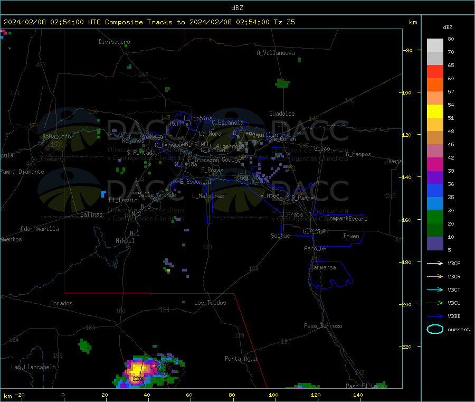Pick the purple 36–39 dBZ swatch
The width and height of the screenshot is (475, 402).
click(435, 177)
